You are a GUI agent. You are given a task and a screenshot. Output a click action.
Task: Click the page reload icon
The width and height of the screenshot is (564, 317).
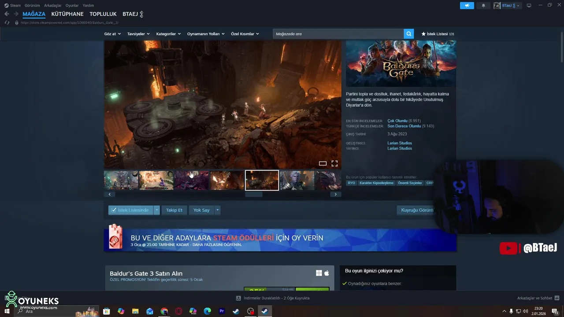[7, 22]
